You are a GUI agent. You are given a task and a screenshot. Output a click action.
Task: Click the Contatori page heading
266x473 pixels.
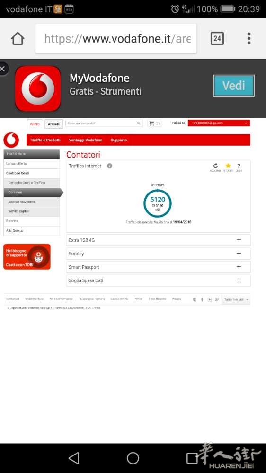coord(83,155)
